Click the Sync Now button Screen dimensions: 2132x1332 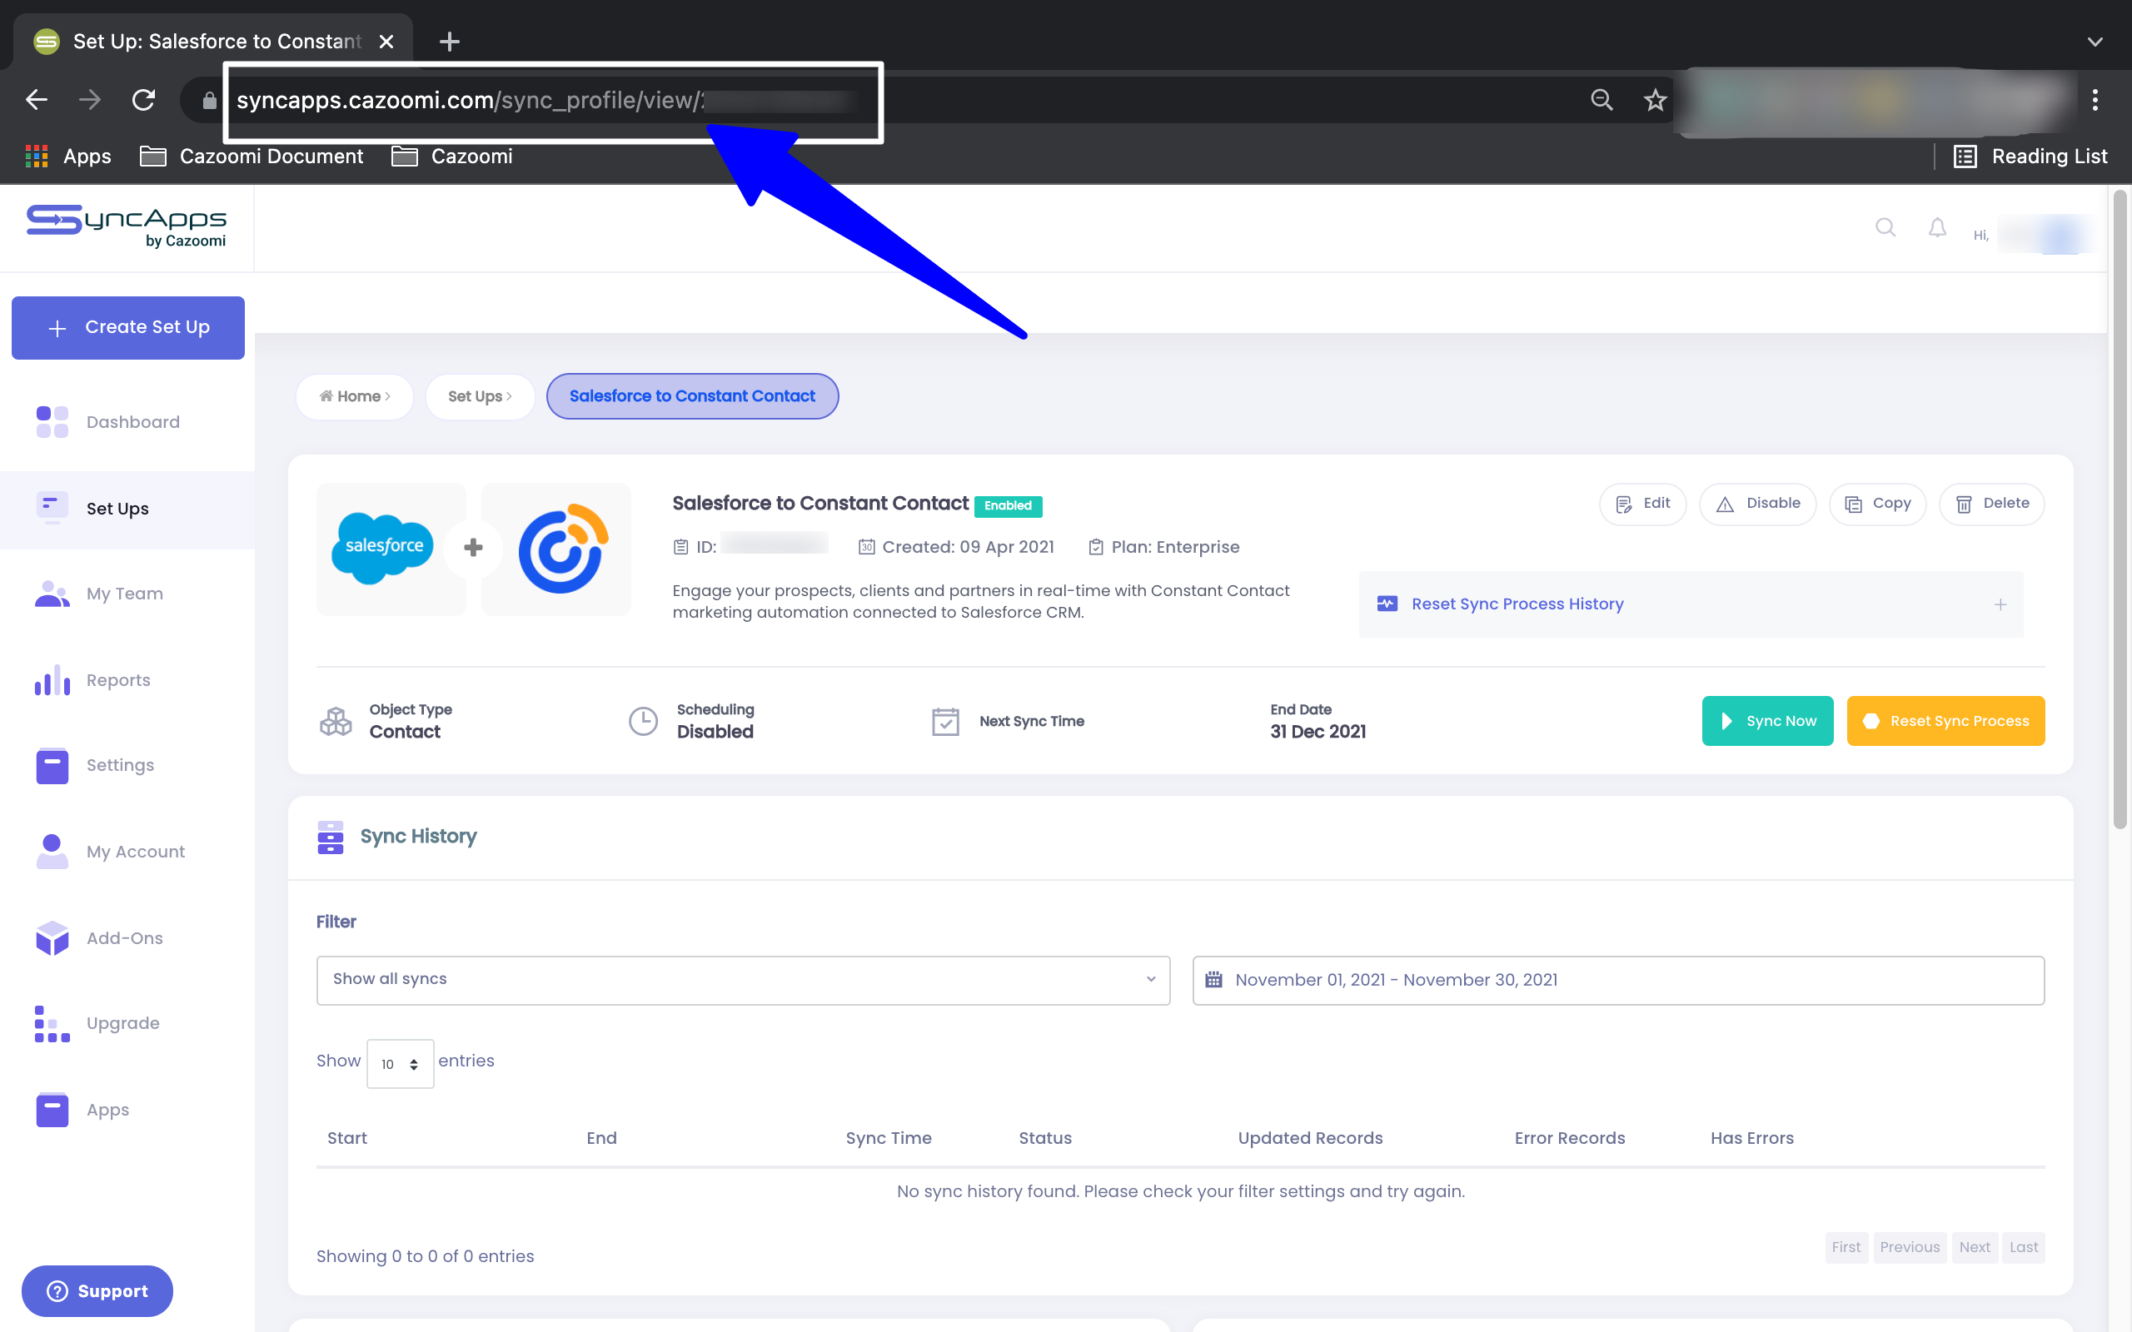1767,722
